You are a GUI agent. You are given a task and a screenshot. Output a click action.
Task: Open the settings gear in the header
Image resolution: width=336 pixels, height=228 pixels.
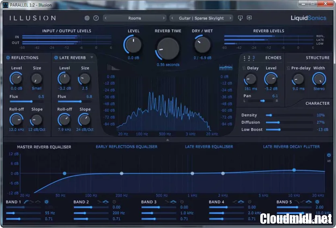click(x=87, y=18)
